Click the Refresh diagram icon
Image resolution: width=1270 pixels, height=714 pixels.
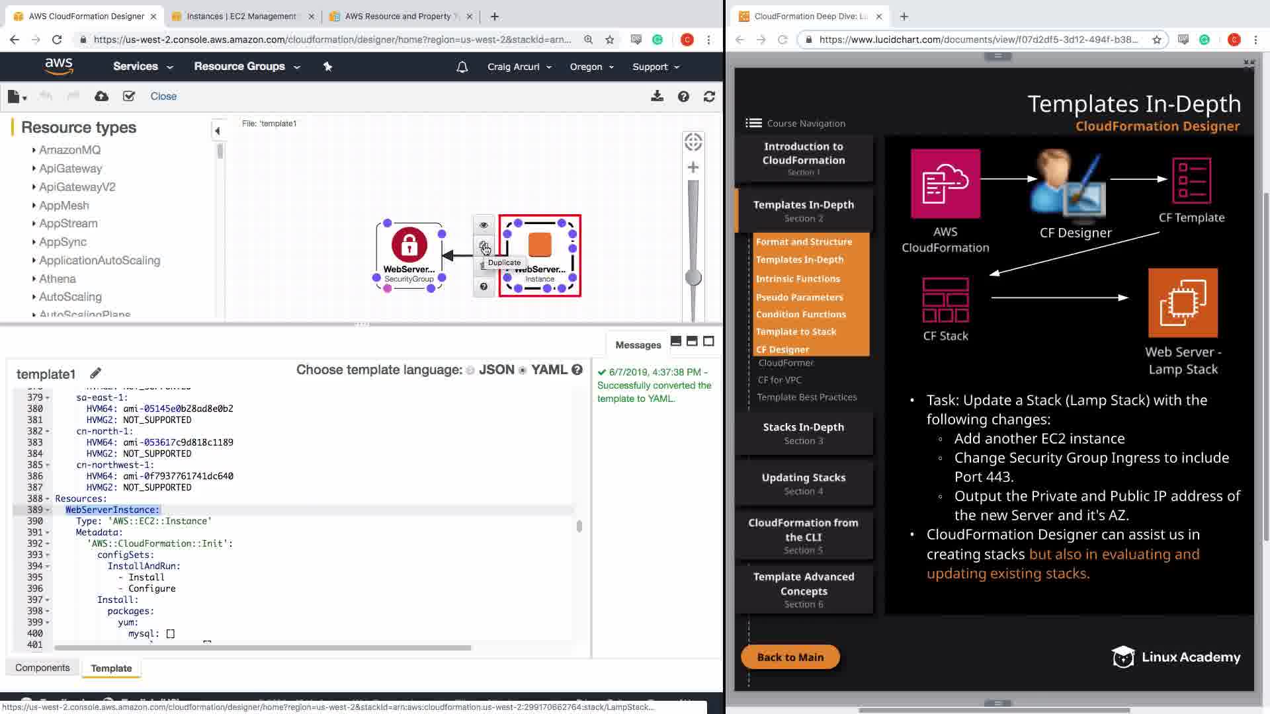point(709,97)
